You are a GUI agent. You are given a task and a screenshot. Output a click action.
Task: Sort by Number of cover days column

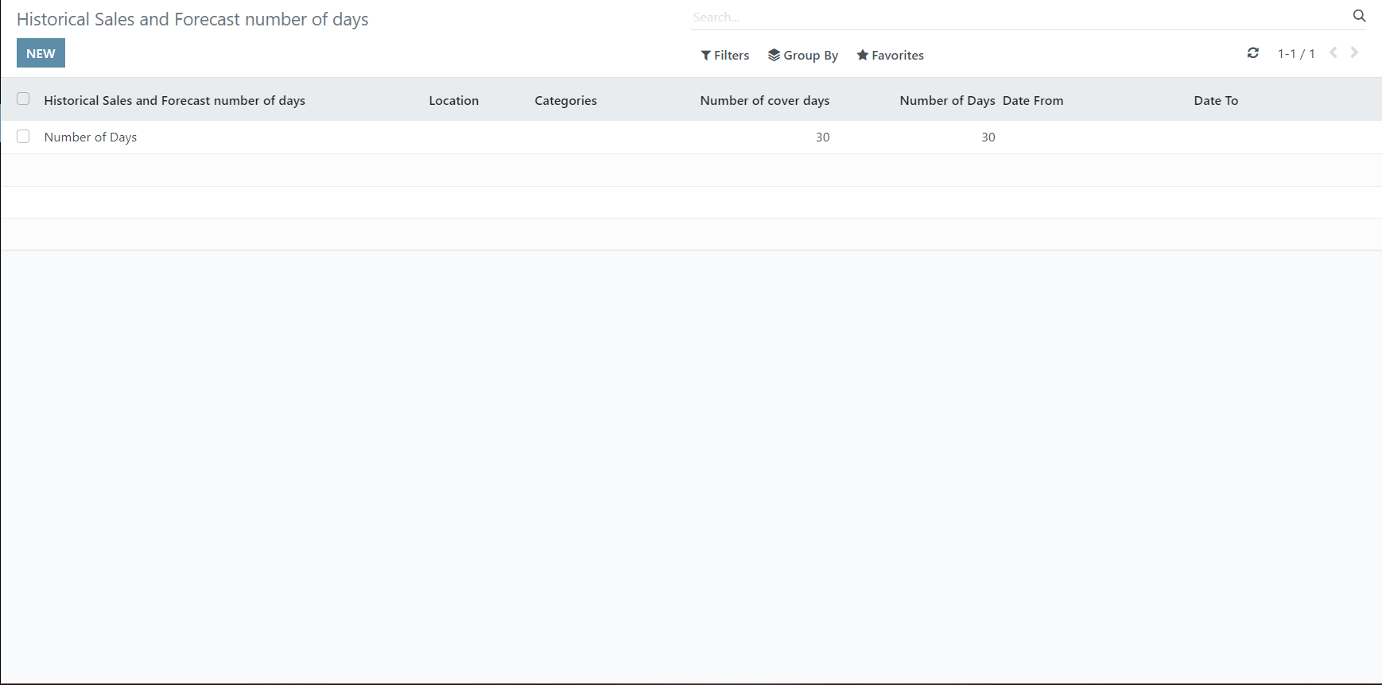765,100
